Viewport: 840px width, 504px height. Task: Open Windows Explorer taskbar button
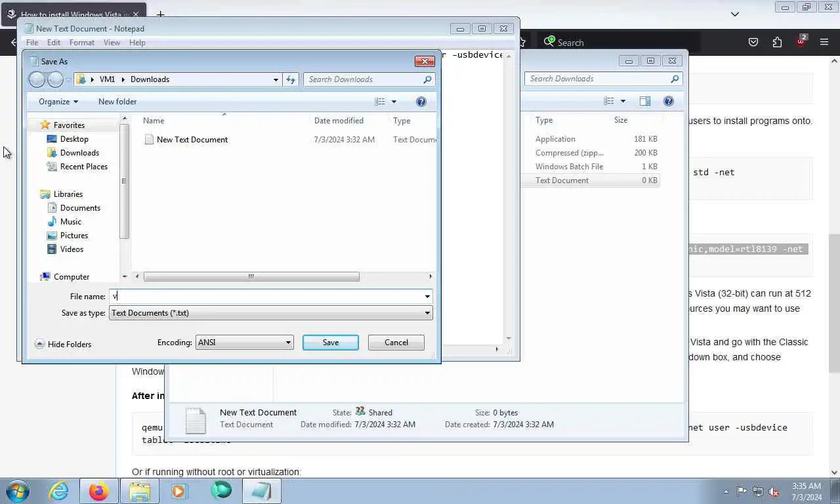(139, 491)
